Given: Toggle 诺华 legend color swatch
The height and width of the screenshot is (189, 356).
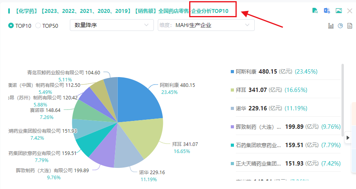Looking at the screenshot, I should click(x=232, y=108).
